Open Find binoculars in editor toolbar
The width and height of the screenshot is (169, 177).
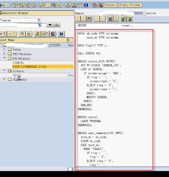tap(110, 19)
